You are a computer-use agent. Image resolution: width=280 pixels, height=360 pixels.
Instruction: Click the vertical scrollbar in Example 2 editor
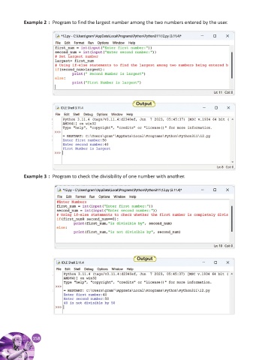(232, 65)
